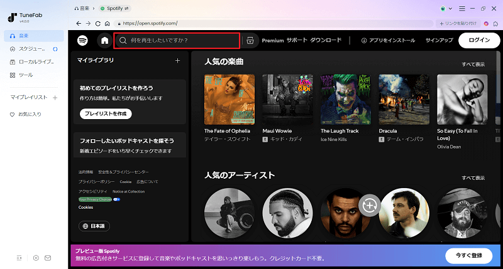The image size is (503, 269).
Task: Reload the embedded Spotify page
Action: pos(98,23)
